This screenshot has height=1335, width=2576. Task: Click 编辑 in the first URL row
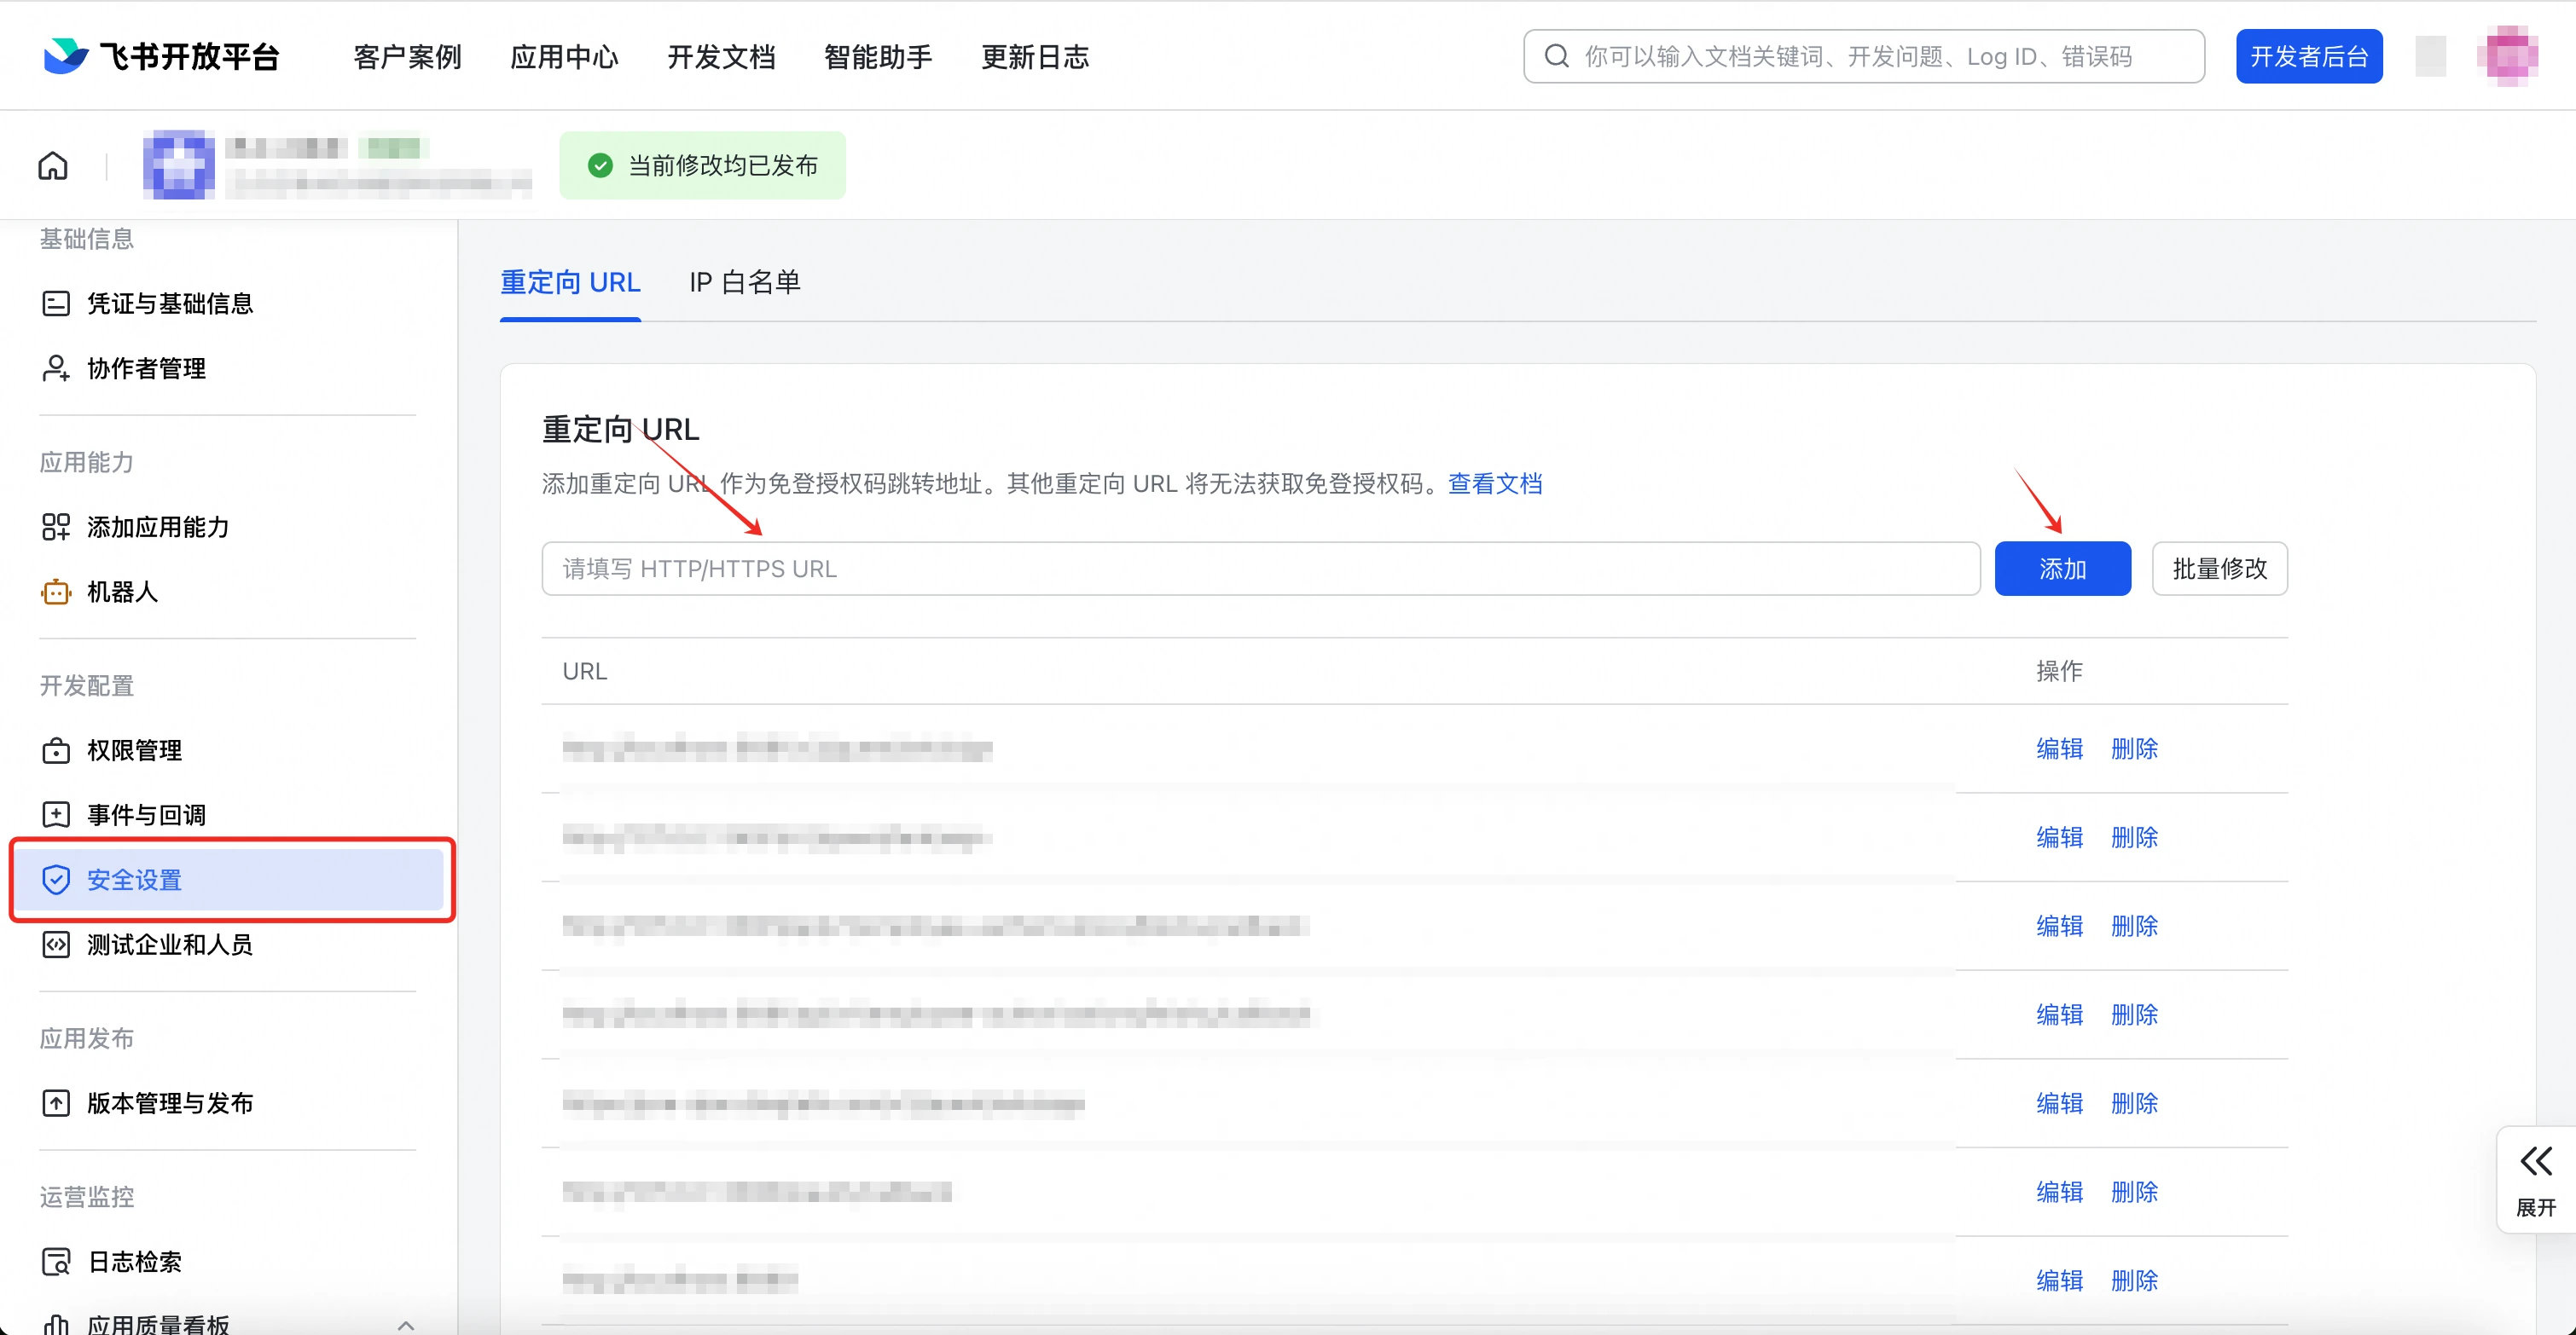click(2059, 748)
